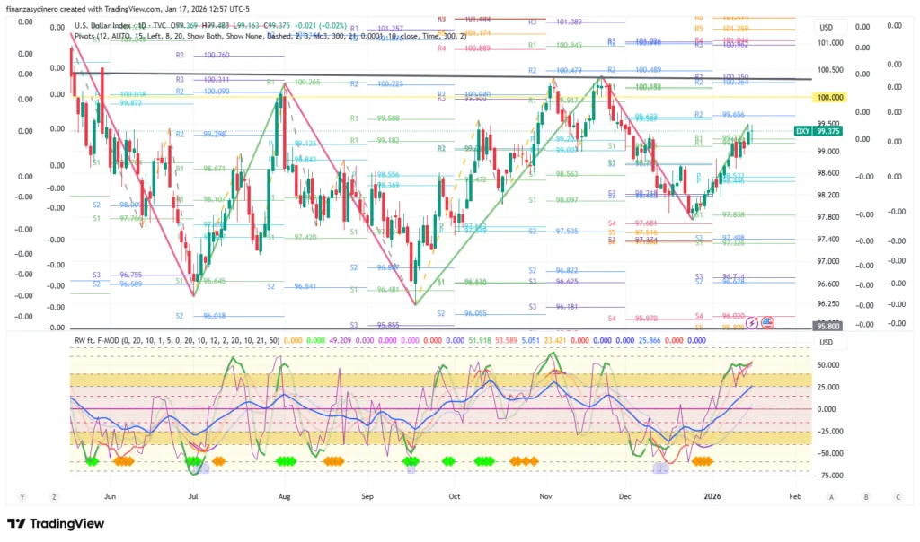
Task: Click the C scale icon at bottom right
Action: (898, 496)
